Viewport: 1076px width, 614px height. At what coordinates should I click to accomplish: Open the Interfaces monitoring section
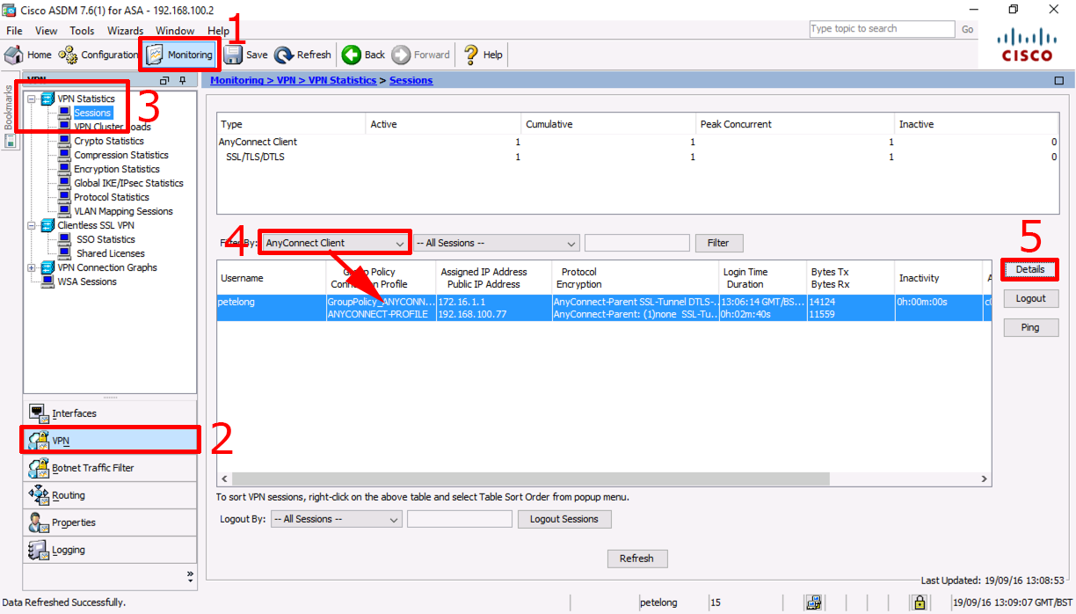pyautogui.click(x=110, y=413)
